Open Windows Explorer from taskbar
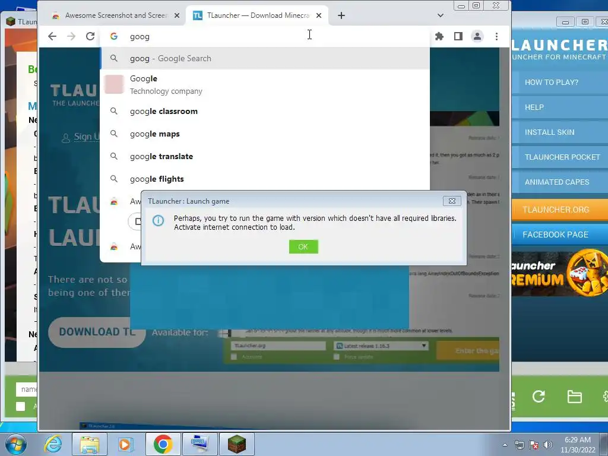 pyautogui.click(x=90, y=444)
